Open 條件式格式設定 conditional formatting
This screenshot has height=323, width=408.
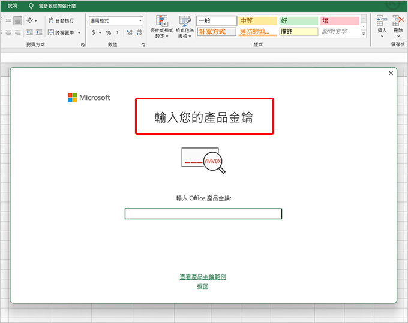[161, 27]
